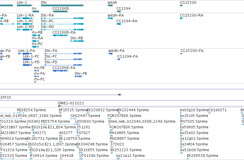Screen dimensions: 244x160
Task: Select the RE38254.5prime EST label
Action: (x=31, y=110)
